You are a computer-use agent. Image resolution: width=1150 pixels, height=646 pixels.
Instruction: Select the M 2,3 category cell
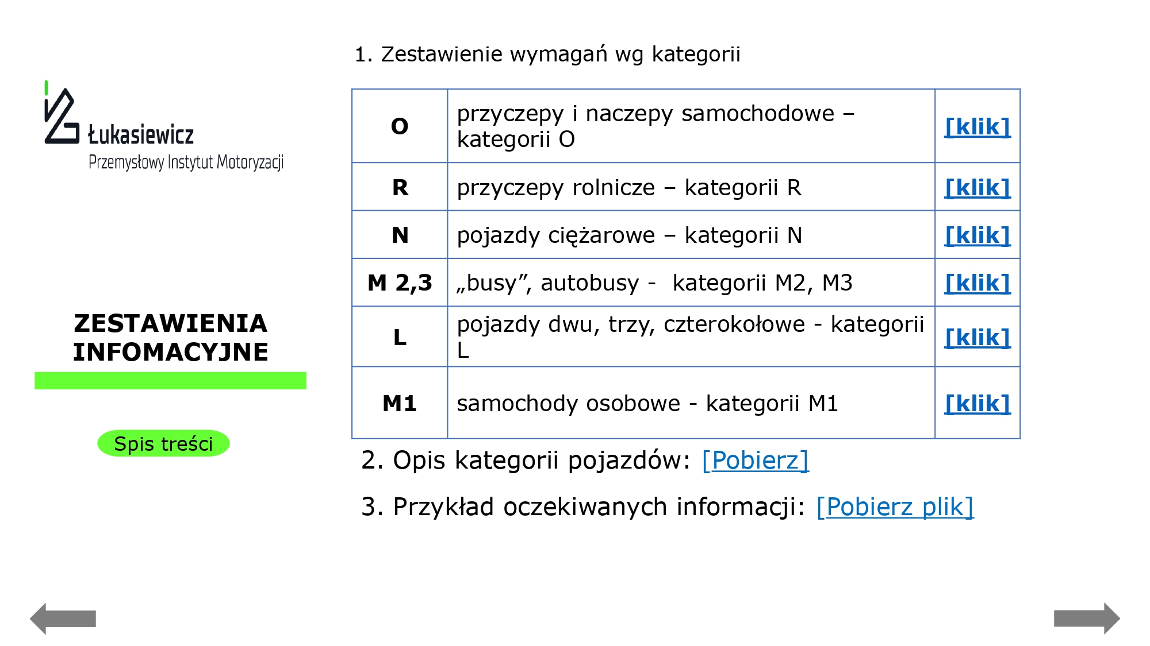pyautogui.click(x=400, y=283)
